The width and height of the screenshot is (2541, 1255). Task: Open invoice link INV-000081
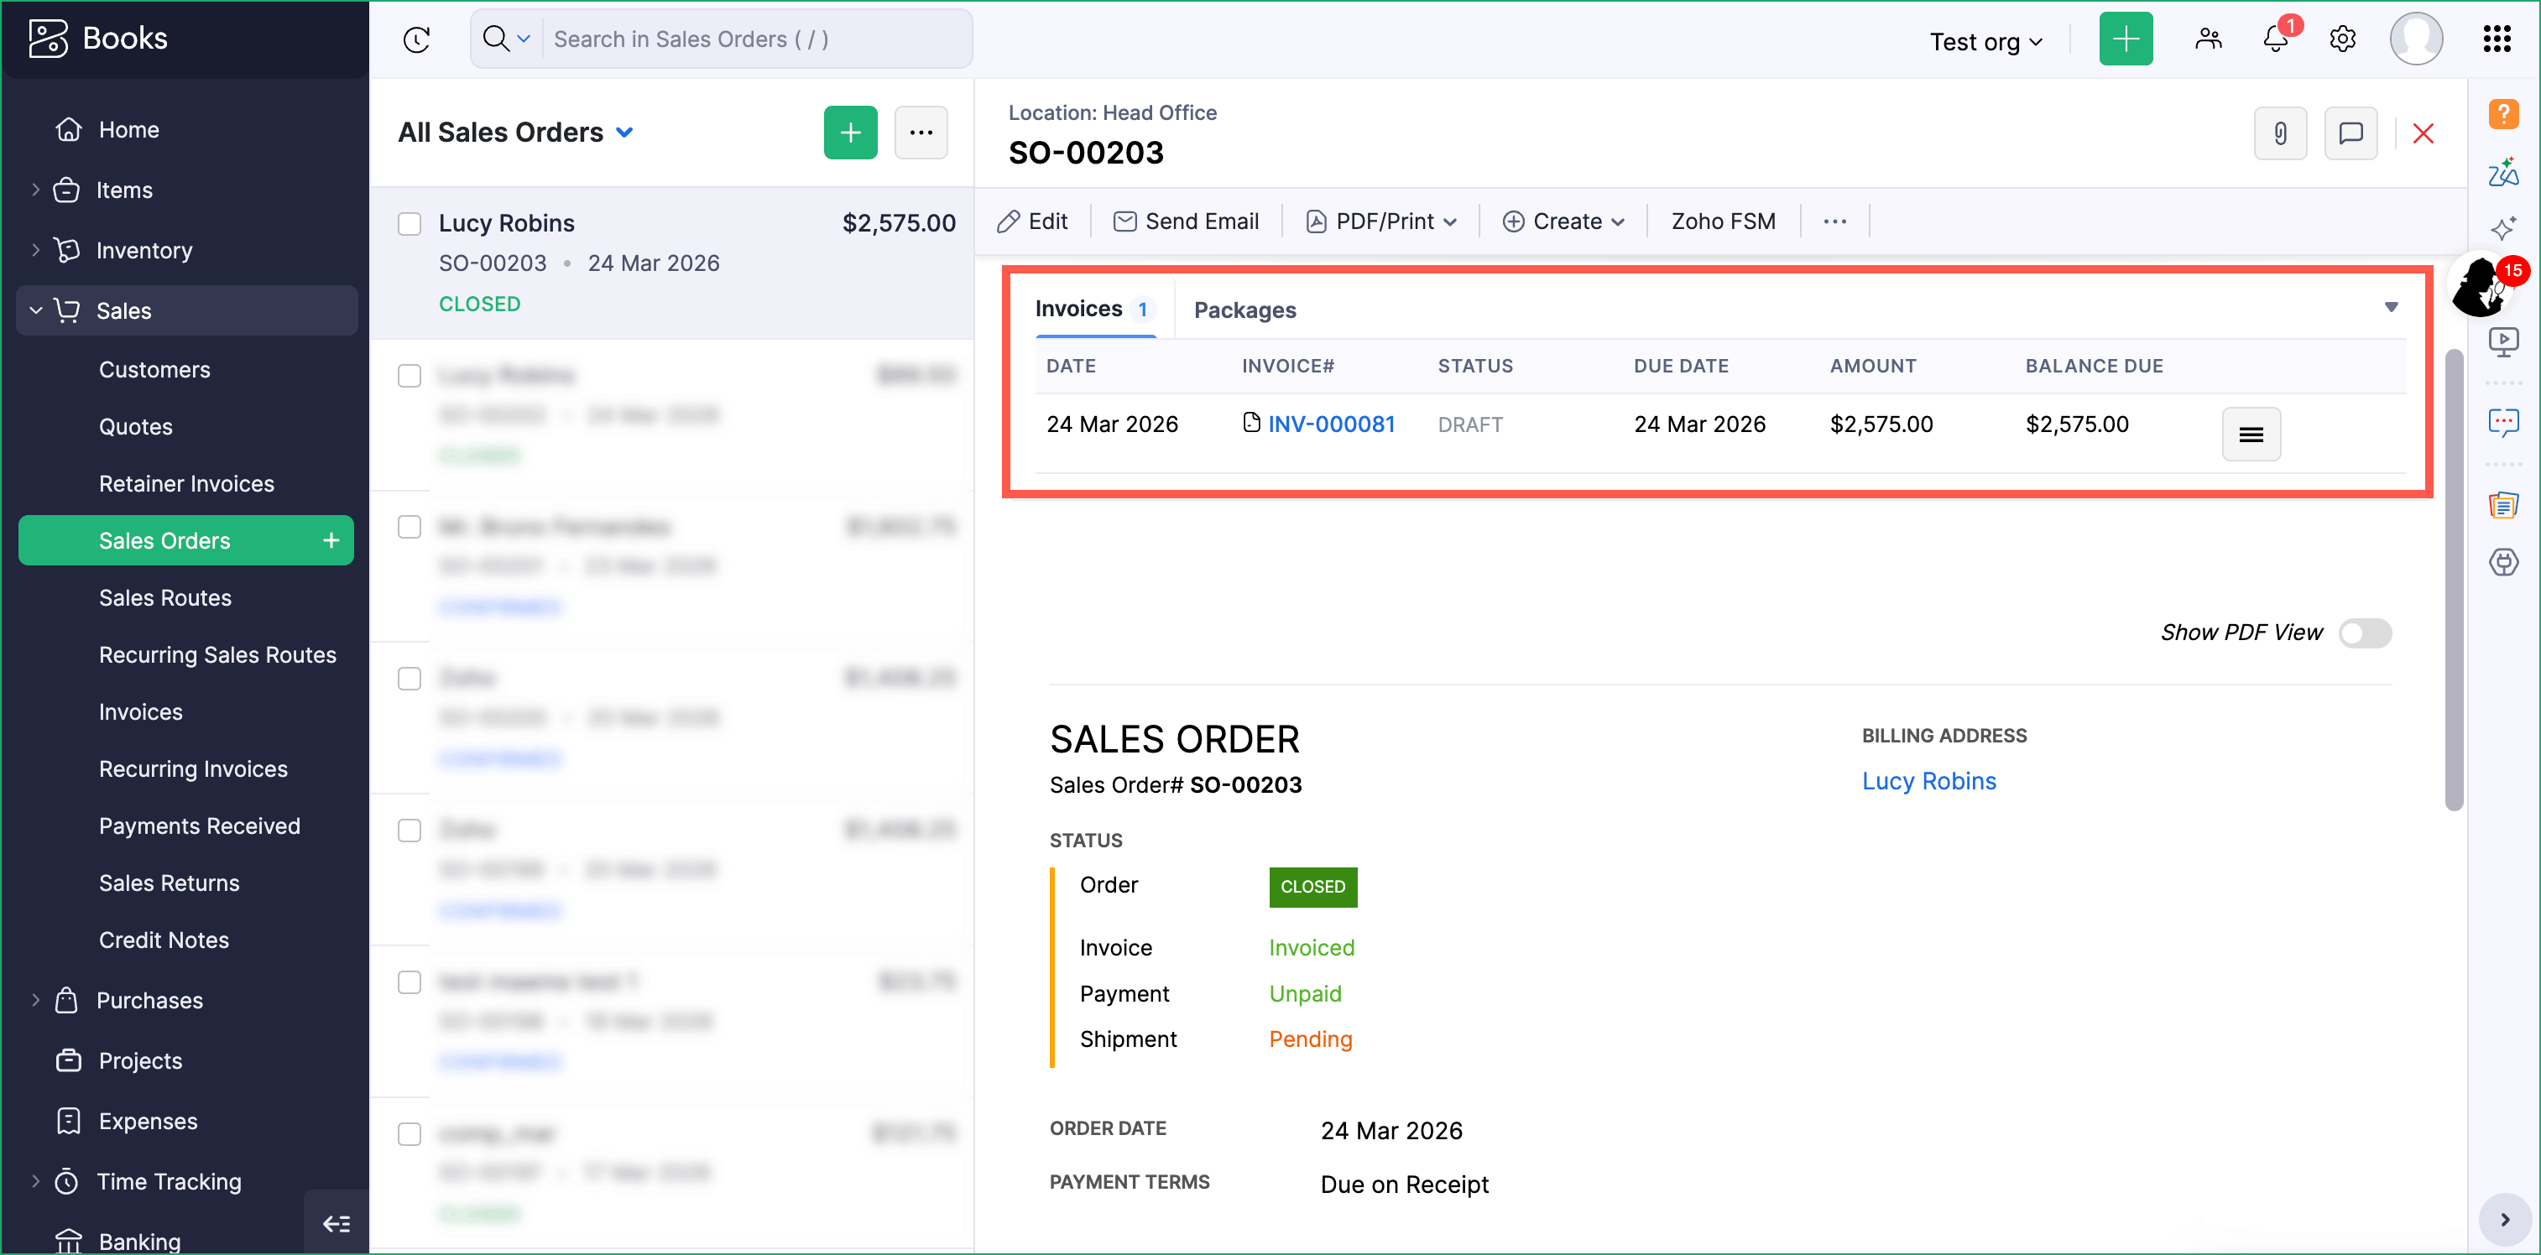pyautogui.click(x=1331, y=424)
